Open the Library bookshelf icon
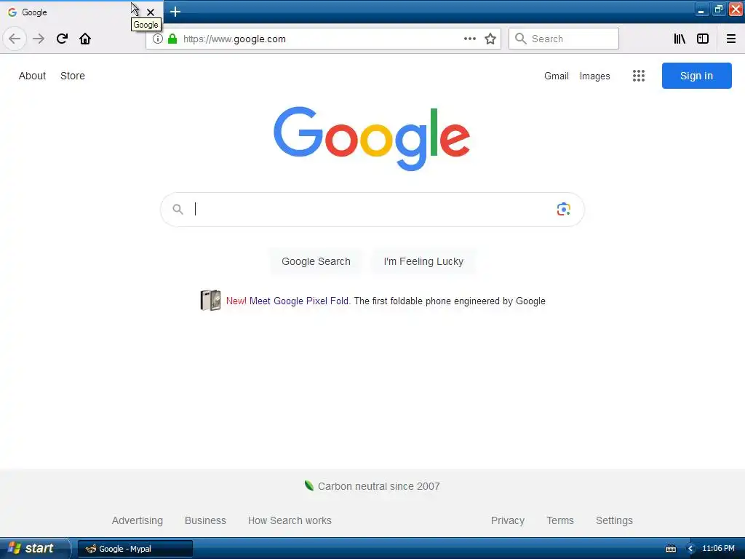The width and height of the screenshot is (745, 559). pos(680,39)
